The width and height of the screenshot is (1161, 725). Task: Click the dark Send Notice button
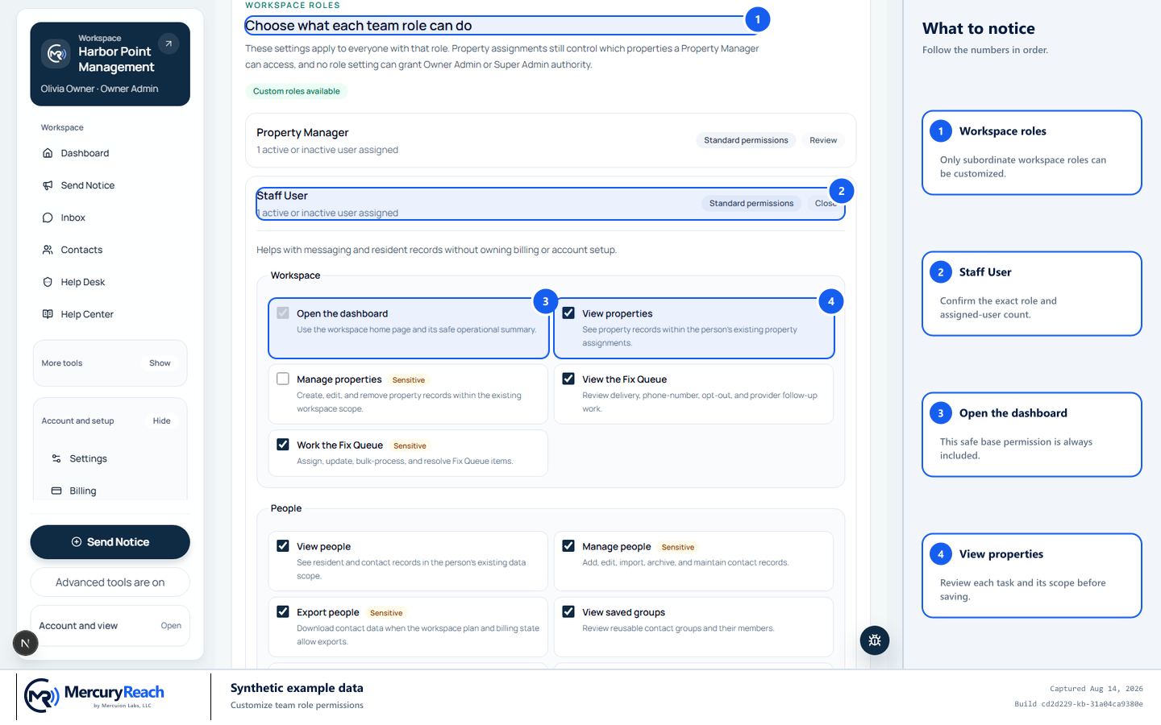[110, 542]
